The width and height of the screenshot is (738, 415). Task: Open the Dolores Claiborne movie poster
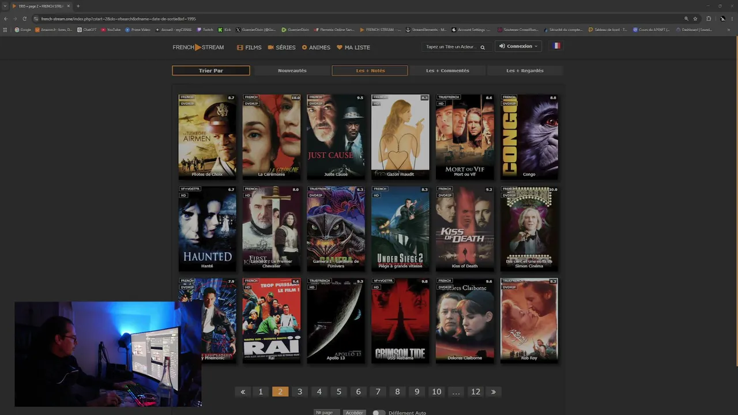point(465,320)
